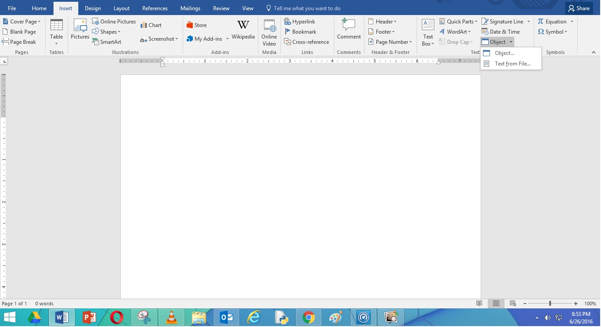This screenshot has height=327, width=601.
Task: Open the Office Store add-ins
Action: 197,25
